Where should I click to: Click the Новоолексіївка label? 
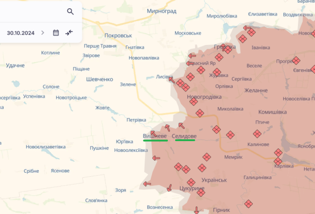[131, 150]
